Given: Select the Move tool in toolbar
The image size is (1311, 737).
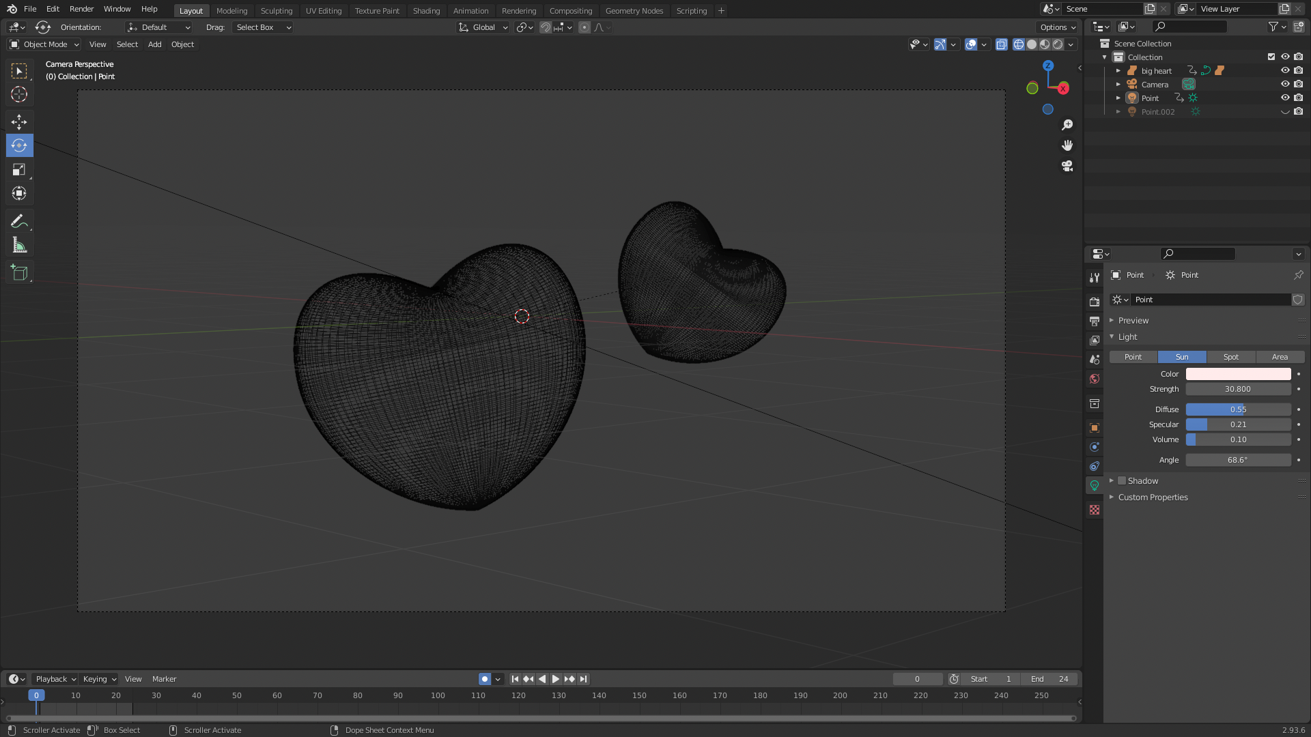Looking at the screenshot, I should (19, 122).
